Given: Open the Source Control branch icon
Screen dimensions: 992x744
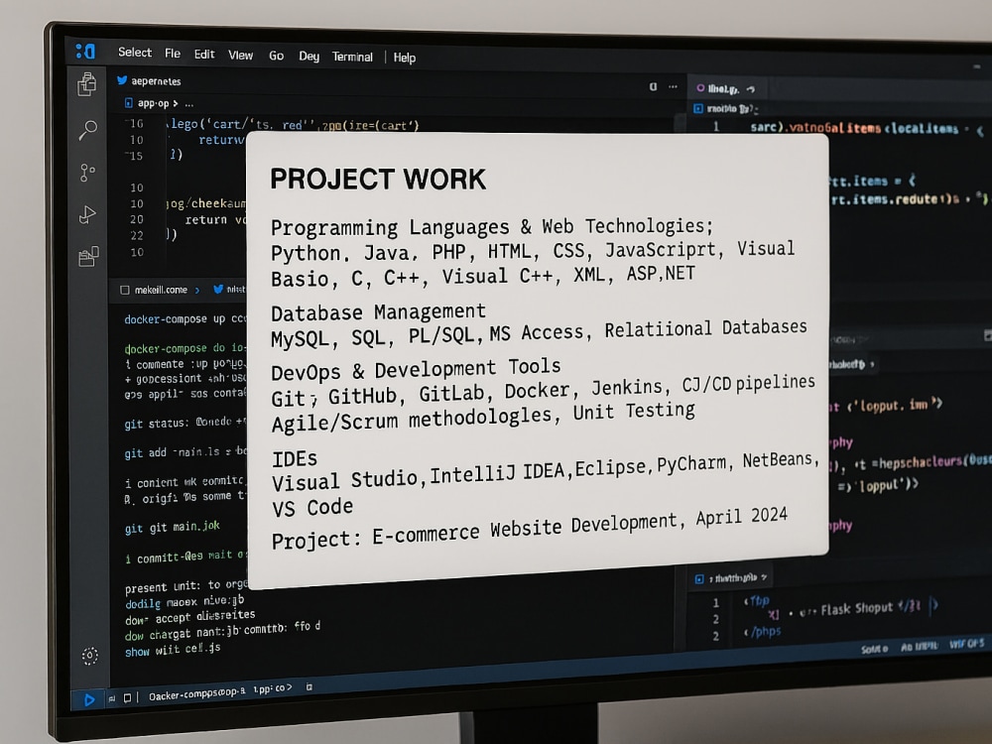Looking at the screenshot, I should coord(87,172).
